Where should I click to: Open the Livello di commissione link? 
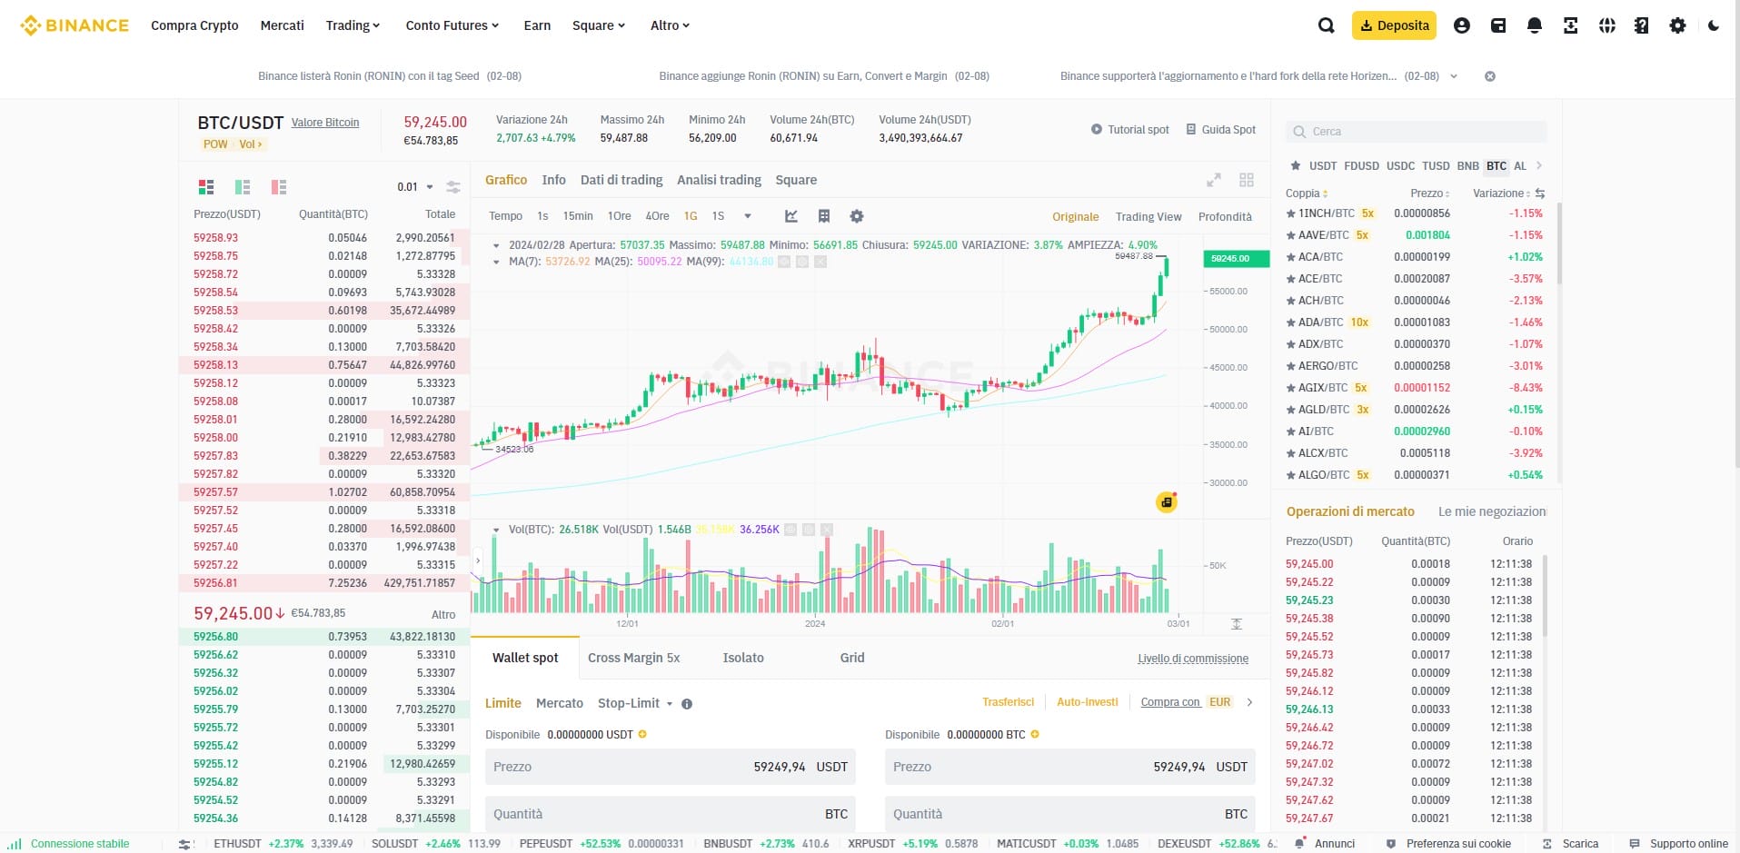point(1192,659)
